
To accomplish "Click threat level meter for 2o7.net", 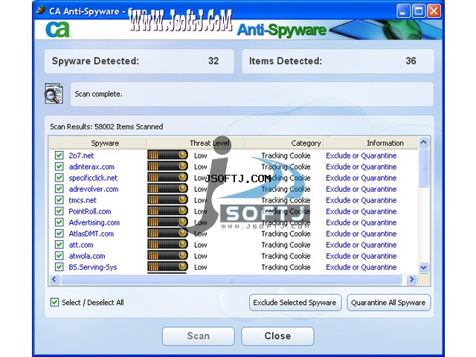I will point(167,155).
